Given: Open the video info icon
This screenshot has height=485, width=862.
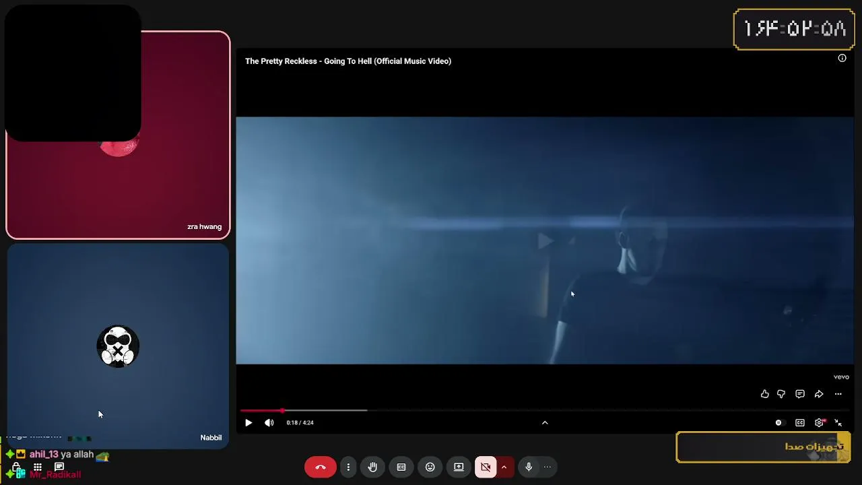Looking at the screenshot, I should coord(842,58).
